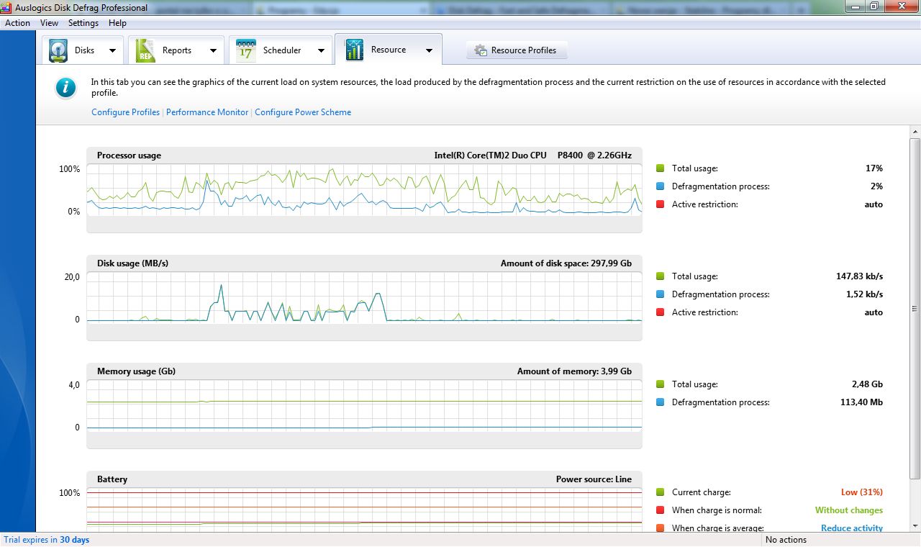Image resolution: width=921 pixels, height=547 pixels.
Task: Open the Reports tab dropdown arrow
Action: [213, 50]
